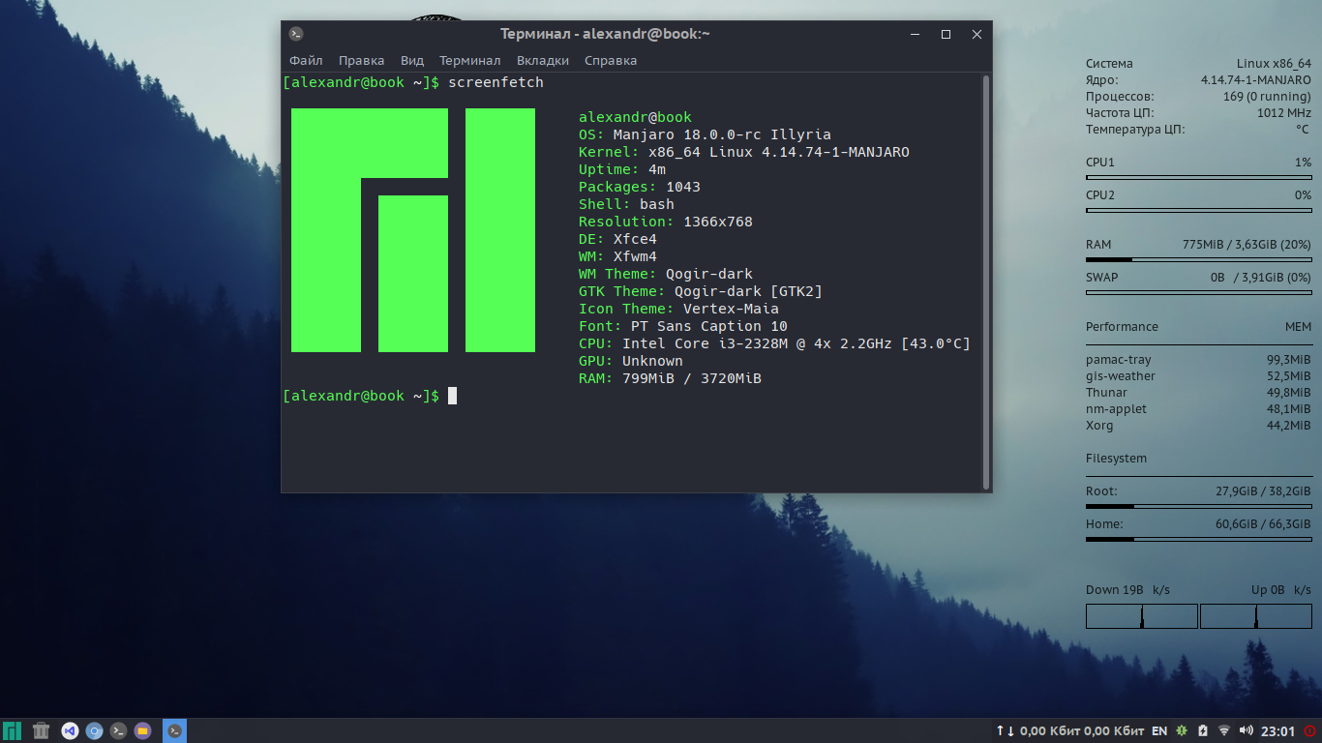1322x743 pixels.
Task: Launch Visual Studio Code from the taskbar
Action: click(x=68, y=731)
